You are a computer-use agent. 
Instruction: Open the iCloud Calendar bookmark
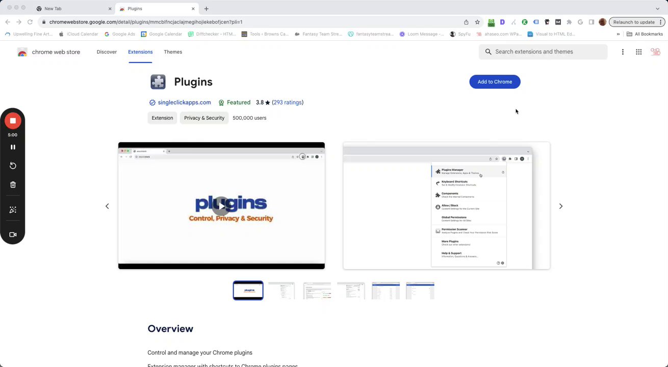[78, 34]
